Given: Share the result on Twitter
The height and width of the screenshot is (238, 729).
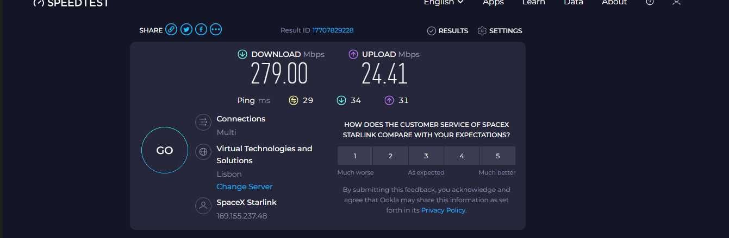Looking at the screenshot, I should click(186, 30).
